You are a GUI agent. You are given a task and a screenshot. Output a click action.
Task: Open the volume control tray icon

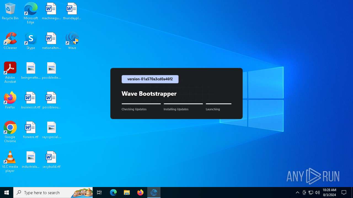(317, 193)
